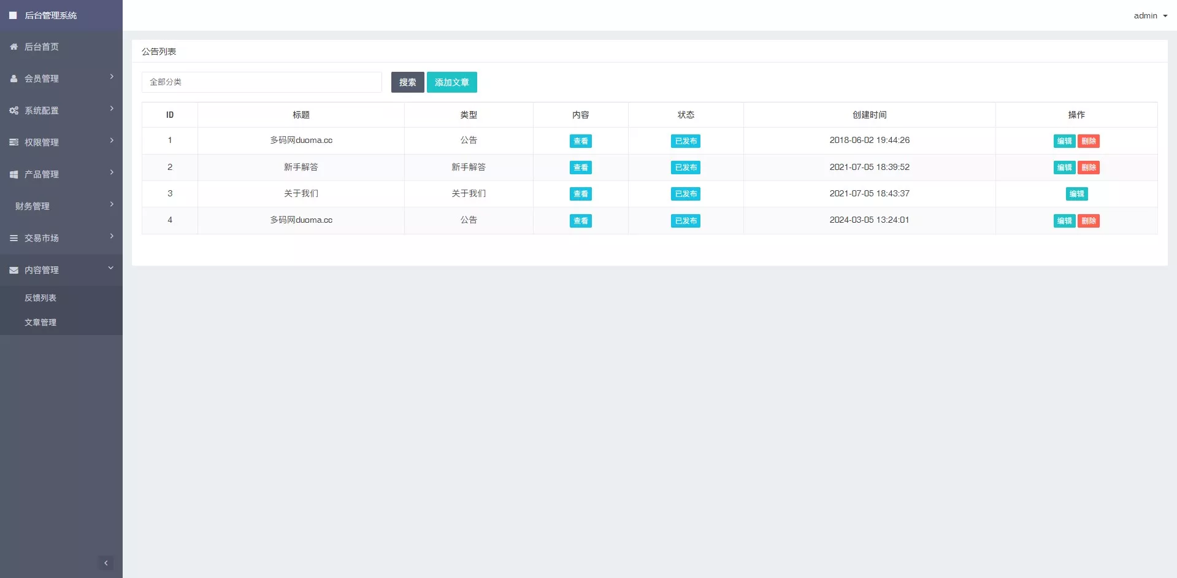Open the 全部分类 category selector
Viewport: 1177px width, 578px height.
click(x=261, y=82)
